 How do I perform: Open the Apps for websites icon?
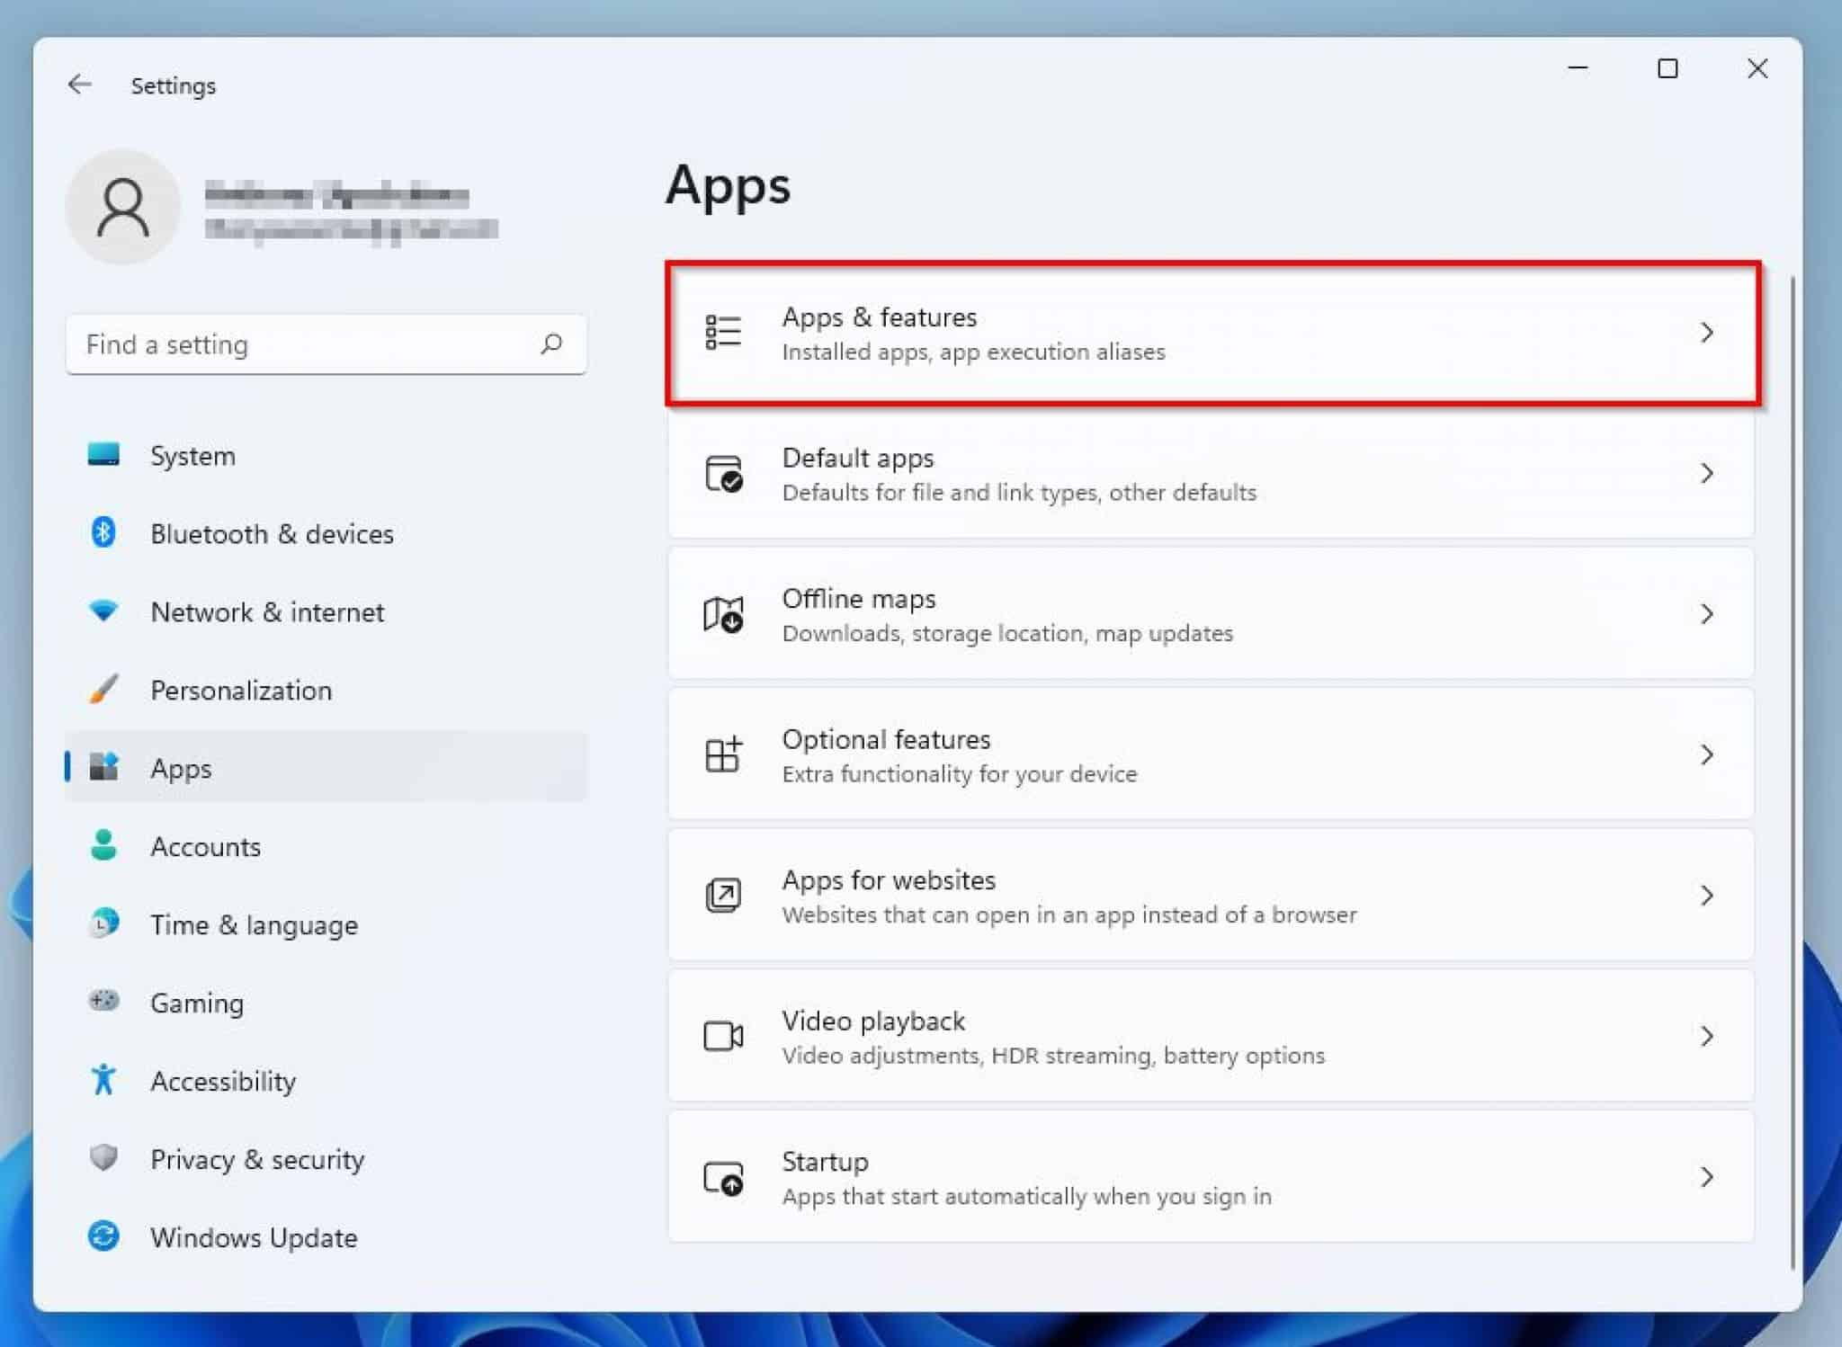pos(722,896)
